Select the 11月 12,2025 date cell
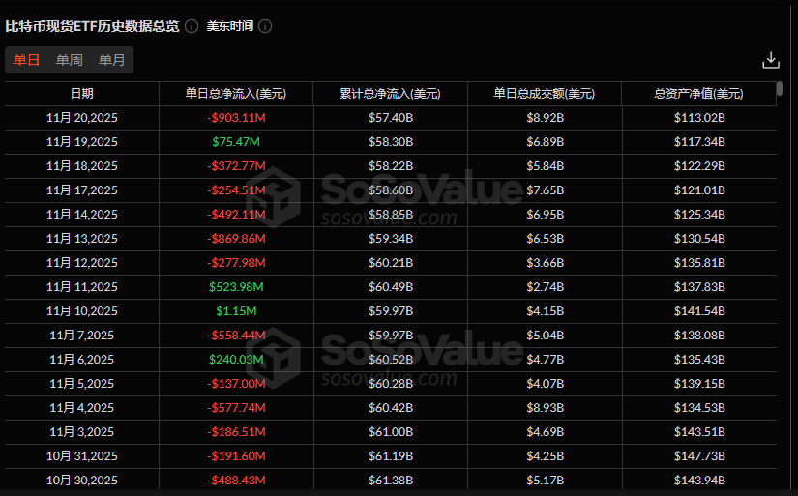This screenshot has height=496, width=798. coord(82,263)
